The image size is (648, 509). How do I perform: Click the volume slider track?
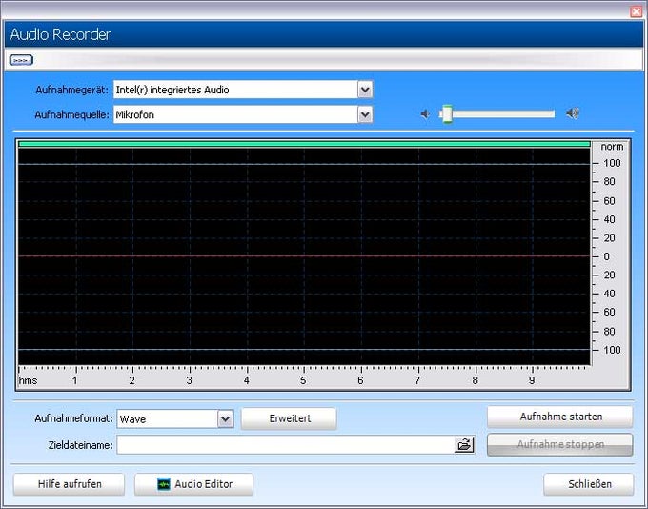[x=497, y=113]
